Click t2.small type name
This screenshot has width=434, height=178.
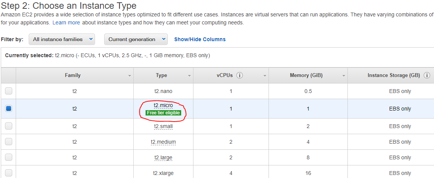(163, 126)
